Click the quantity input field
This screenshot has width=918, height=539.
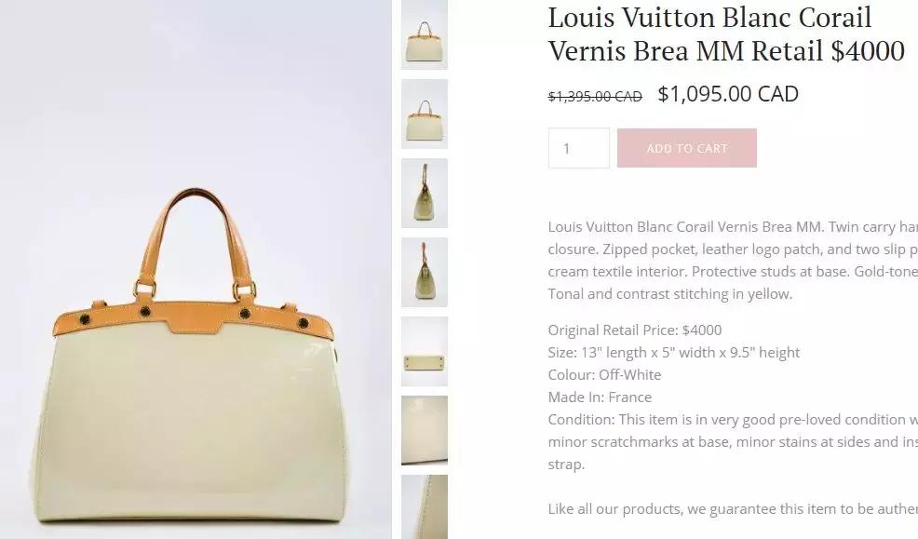[579, 148]
